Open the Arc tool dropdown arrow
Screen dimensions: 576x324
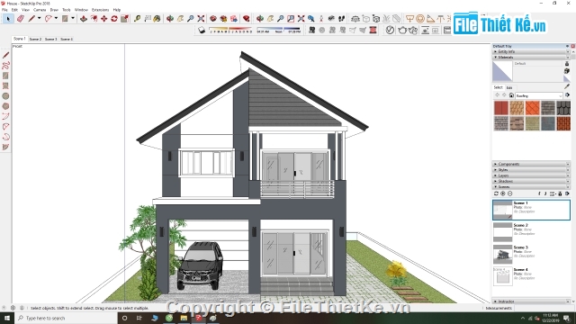point(56,18)
